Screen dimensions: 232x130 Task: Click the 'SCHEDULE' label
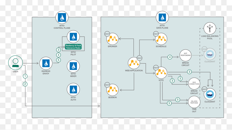161,46
